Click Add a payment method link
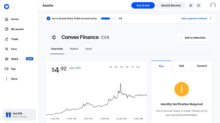Screen dimensions: 220x123 tap(194, 18)
